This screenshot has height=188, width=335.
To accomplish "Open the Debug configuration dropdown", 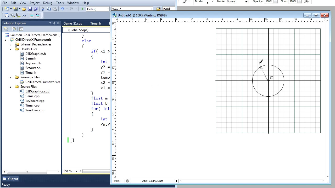I will pyautogui.click(x=108, y=9).
